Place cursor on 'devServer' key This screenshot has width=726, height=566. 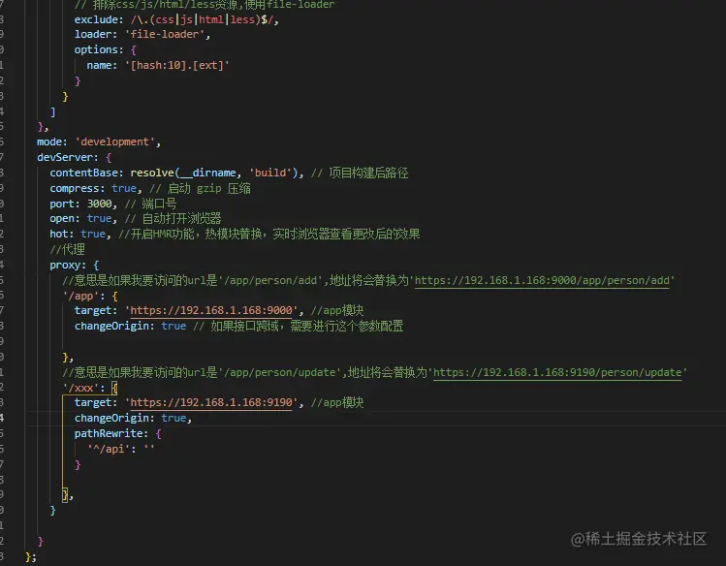pyautogui.click(x=65, y=157)
